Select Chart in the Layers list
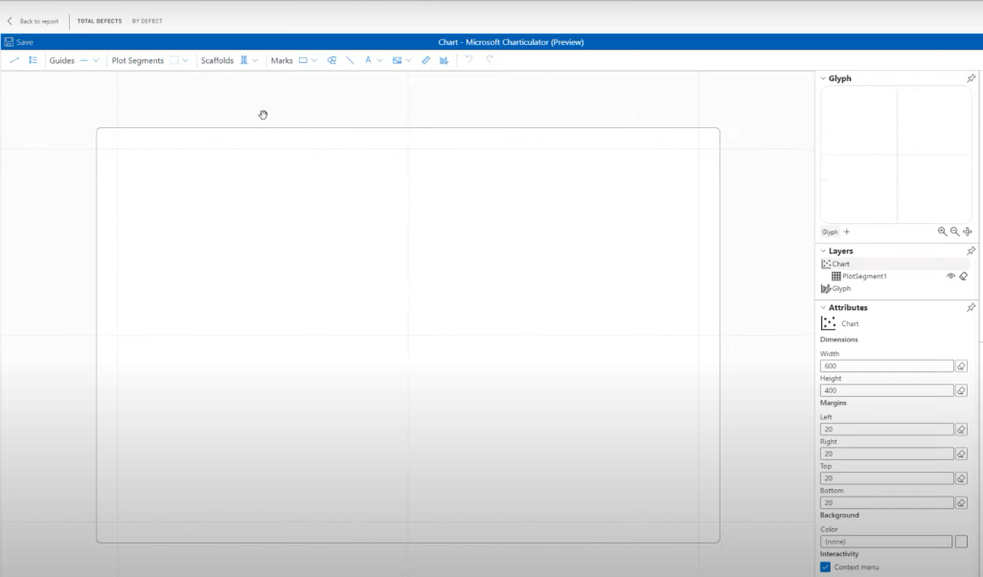 (895, 263)
